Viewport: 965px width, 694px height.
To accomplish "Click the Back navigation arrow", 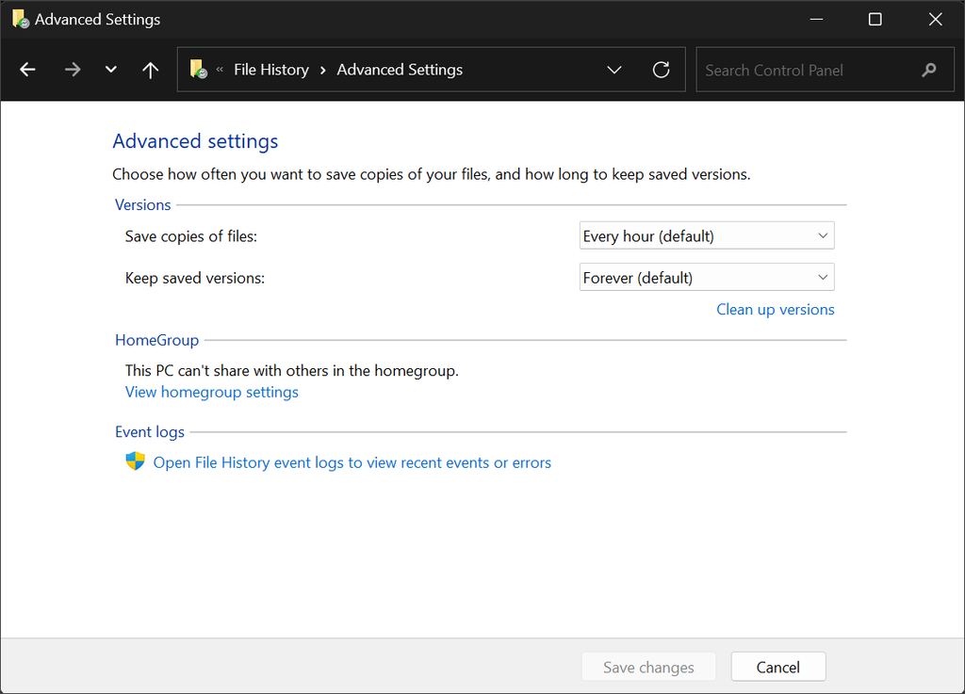I will tap(27, 69).
